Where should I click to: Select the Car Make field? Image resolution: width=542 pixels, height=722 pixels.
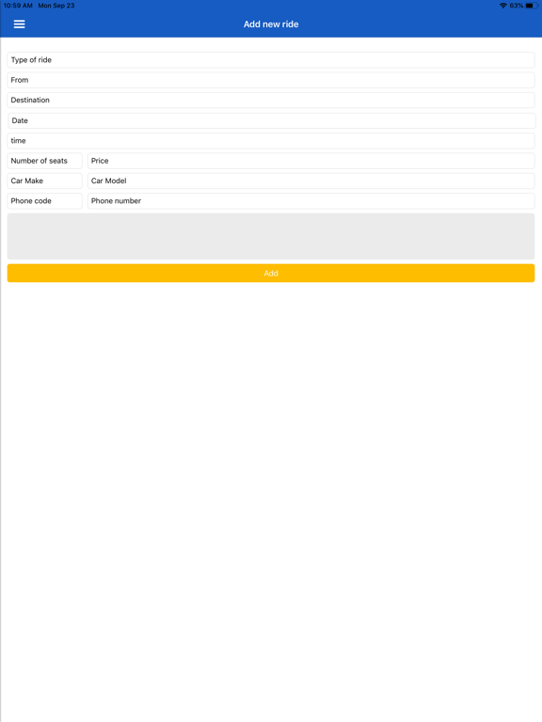pyautogui.click(x=45, y=180)
